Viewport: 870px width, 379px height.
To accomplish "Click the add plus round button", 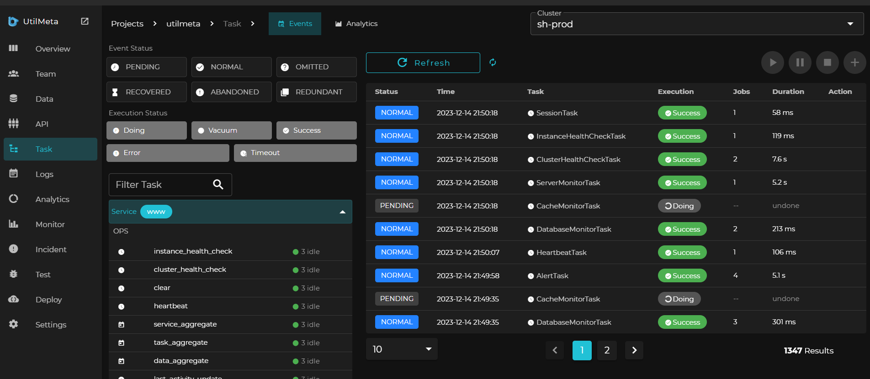I will pos(854,62).
